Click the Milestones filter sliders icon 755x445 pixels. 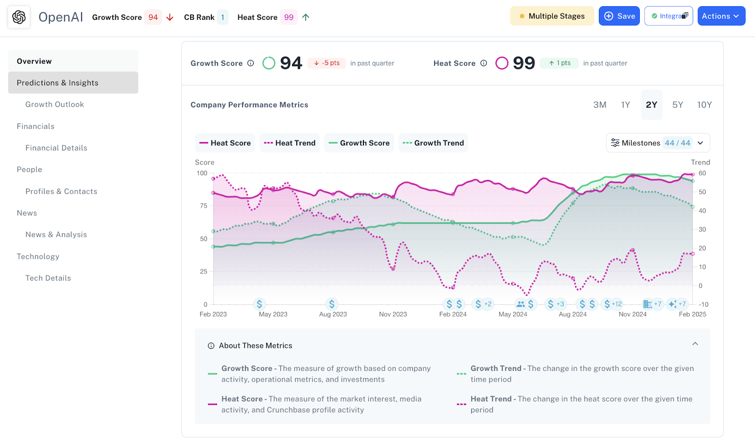(615, 143)
